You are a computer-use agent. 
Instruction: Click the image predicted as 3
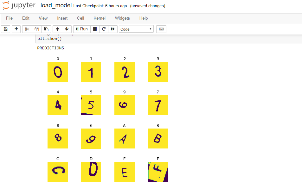[x=158, y=72]
